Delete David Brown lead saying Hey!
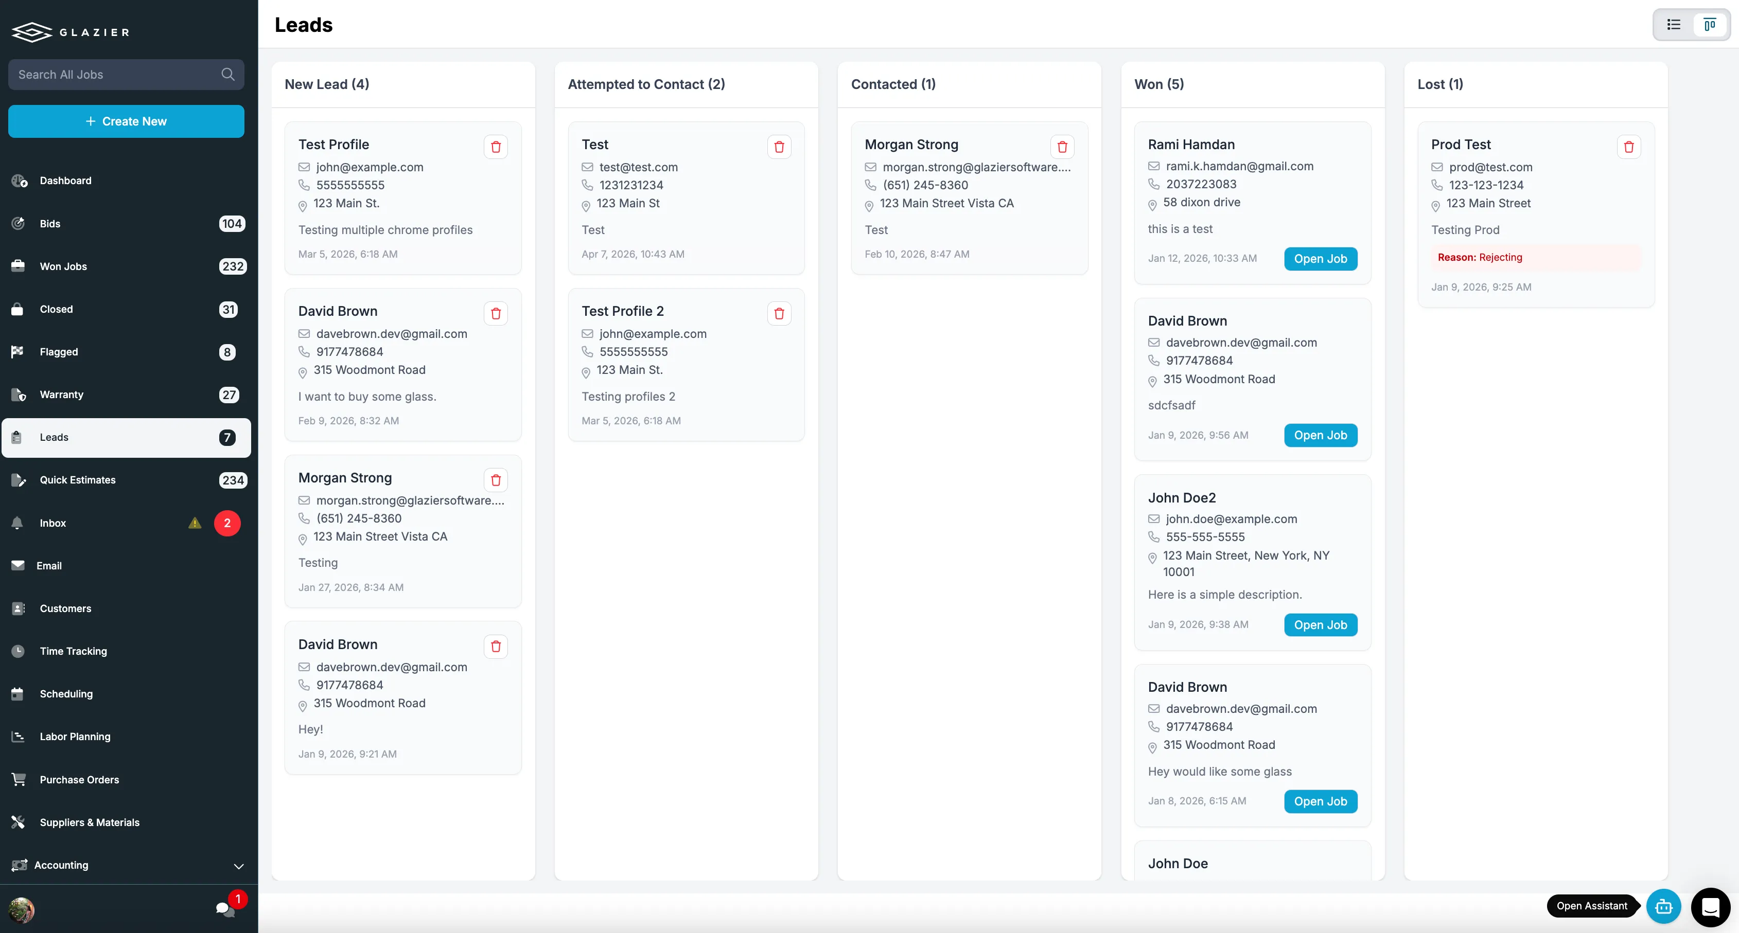This screenshot has height=933, width=1739. pos(496,647)
